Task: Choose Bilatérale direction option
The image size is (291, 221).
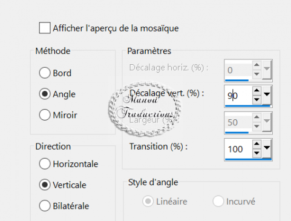Action: coord(45,206)
